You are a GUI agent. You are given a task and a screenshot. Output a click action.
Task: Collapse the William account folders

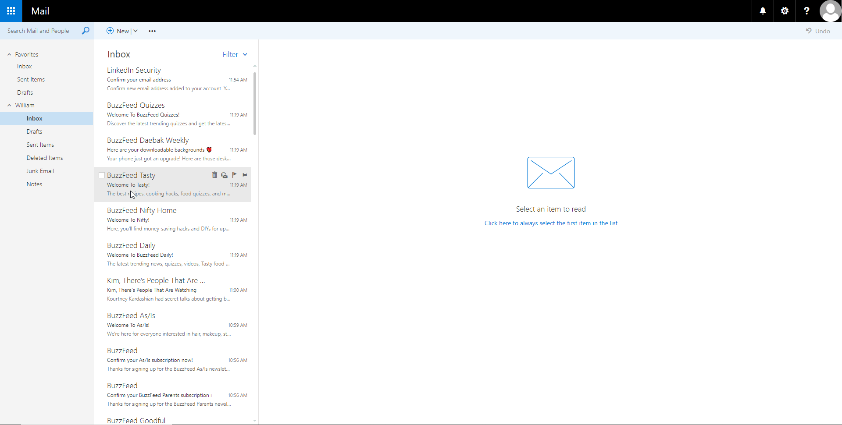pyautogui.click(x=9, y=105)
